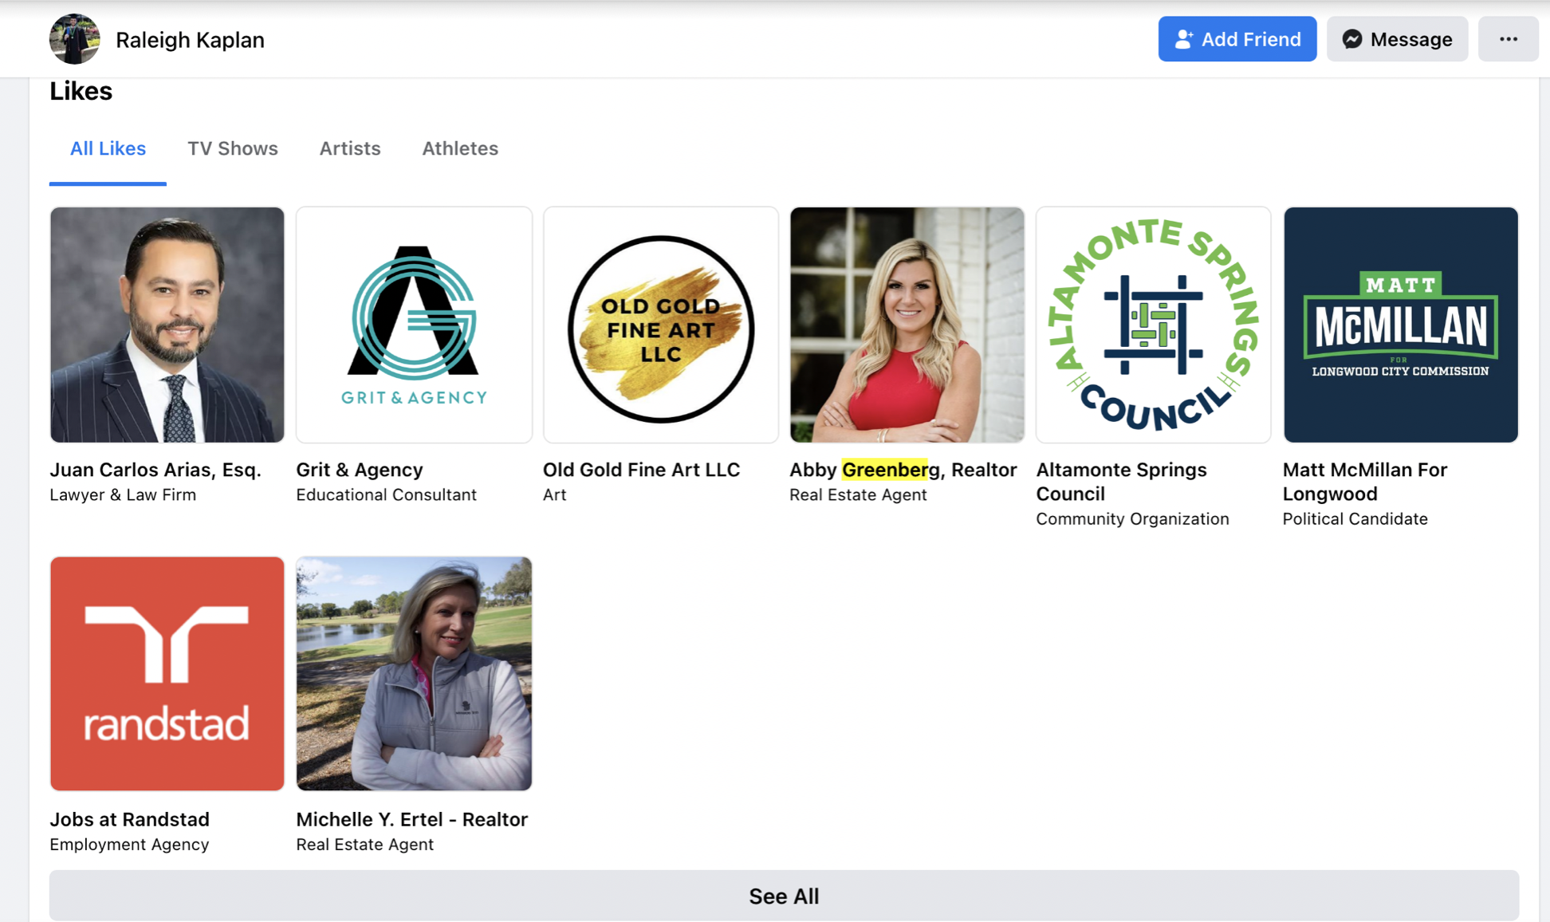Image resolution: width=1550 pixels, height=922 pixels.
Task: Click Abby Greenberg, Realtor page name
Action: [903, 470]
